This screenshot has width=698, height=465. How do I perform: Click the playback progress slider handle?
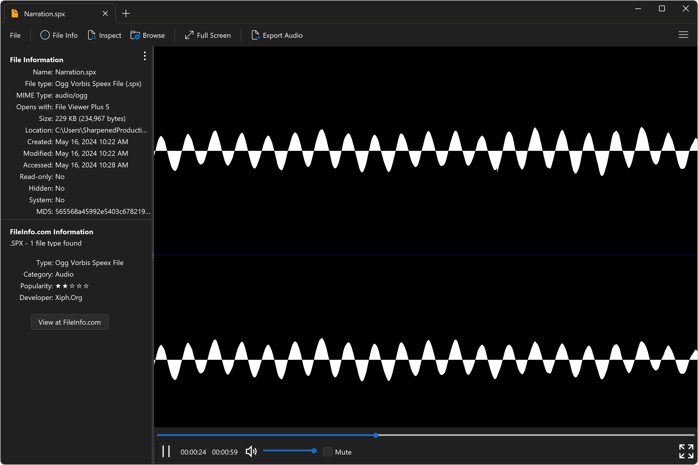376,435
